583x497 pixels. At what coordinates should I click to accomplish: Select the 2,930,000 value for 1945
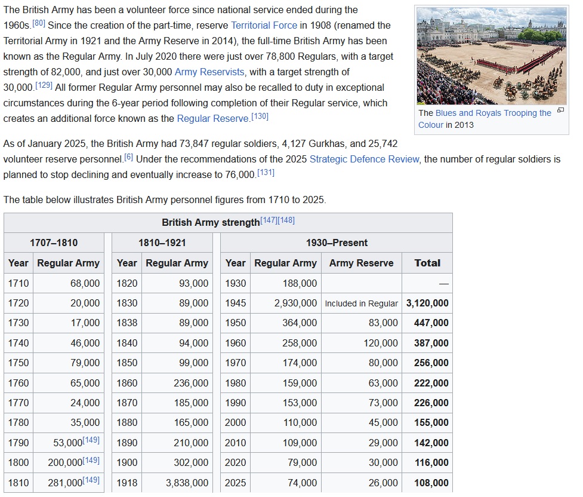pos(295,303)
